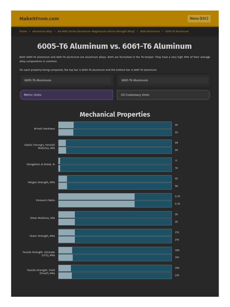Click the Fatigue Strength, MPa label

pyautogui.click(x=41, y=182)
